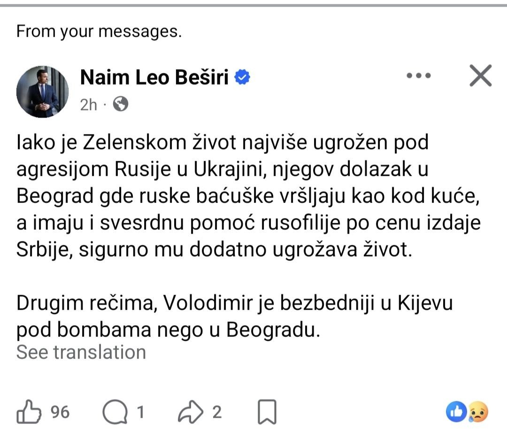The height and width of the screenshot is (436, 507).
Task: Open comments via the speech bubble icon
Action: (x=115, y=412)
